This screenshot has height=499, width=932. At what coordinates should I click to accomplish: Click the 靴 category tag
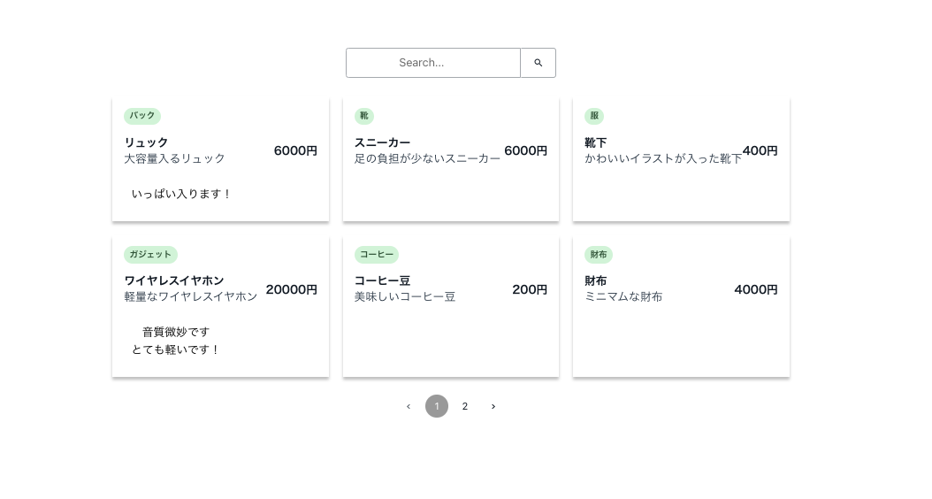[364, 116]
